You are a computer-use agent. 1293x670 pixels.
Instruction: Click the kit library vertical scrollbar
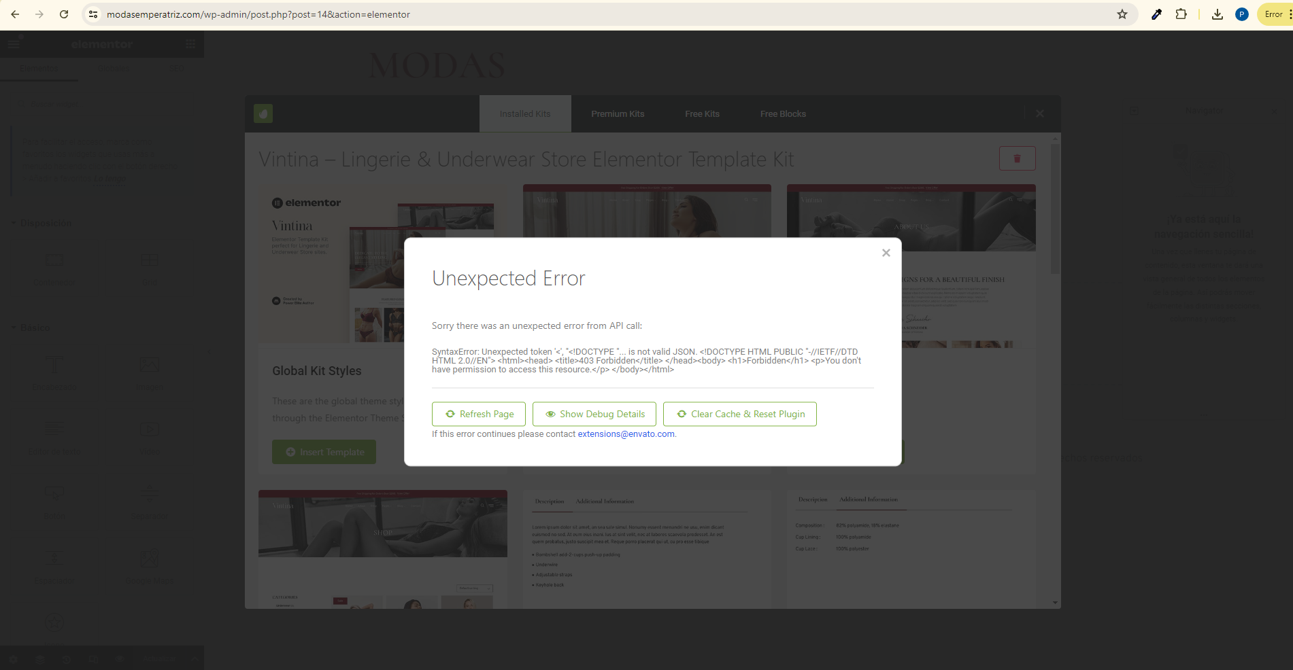pyautogui.click(x=1055, y=207)
